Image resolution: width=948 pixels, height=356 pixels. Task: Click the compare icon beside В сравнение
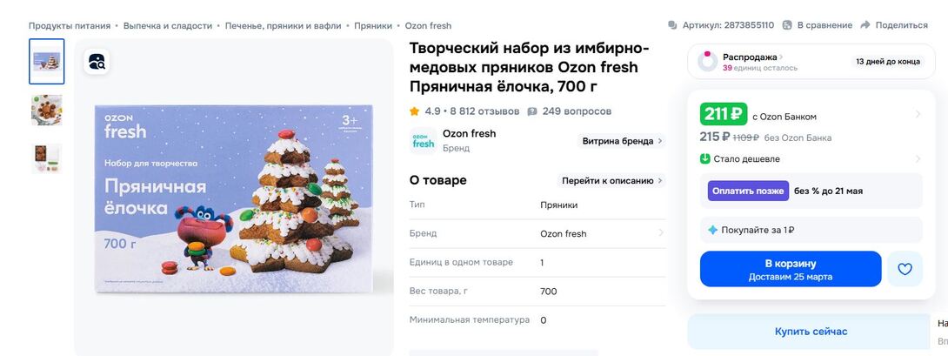tap(787, 25)
